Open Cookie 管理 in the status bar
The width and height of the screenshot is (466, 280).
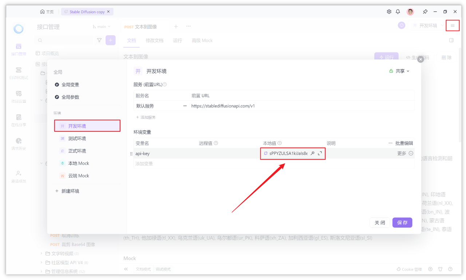(x=409, y=269)
